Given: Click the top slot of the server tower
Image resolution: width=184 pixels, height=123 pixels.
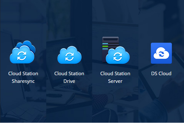Looking at the screenshot, I should 110,39.
